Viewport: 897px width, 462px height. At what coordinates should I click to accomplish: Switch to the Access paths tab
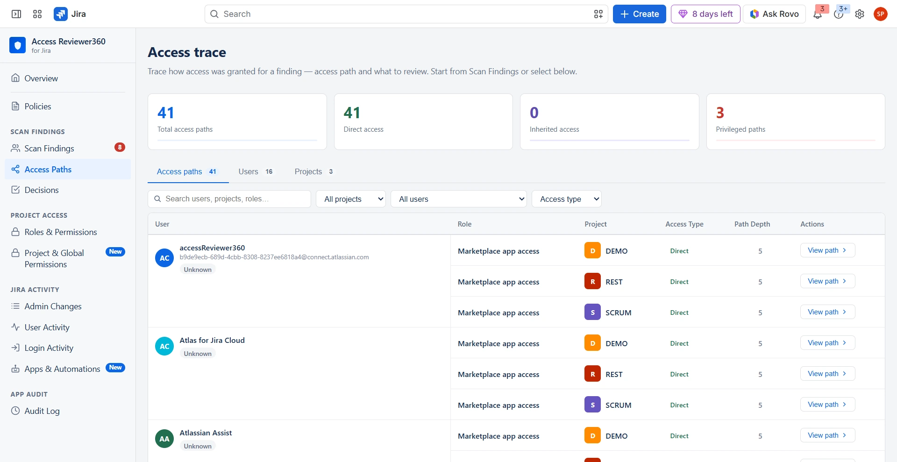[x=188, y=171]
